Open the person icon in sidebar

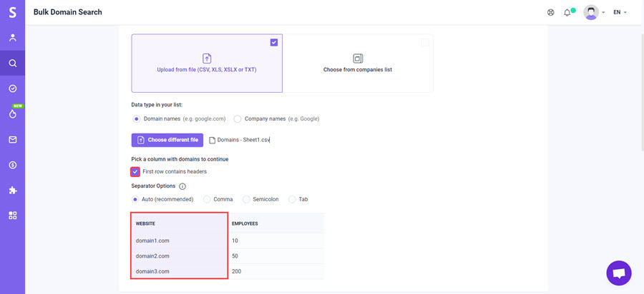(x=12, y=38)
